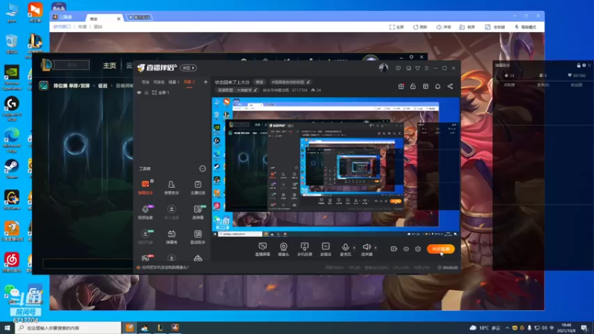Click the mode switch pill beside 直播伴侣 logo
The image size is (594, 334).
pyautogui.click(x=189, y=68)
